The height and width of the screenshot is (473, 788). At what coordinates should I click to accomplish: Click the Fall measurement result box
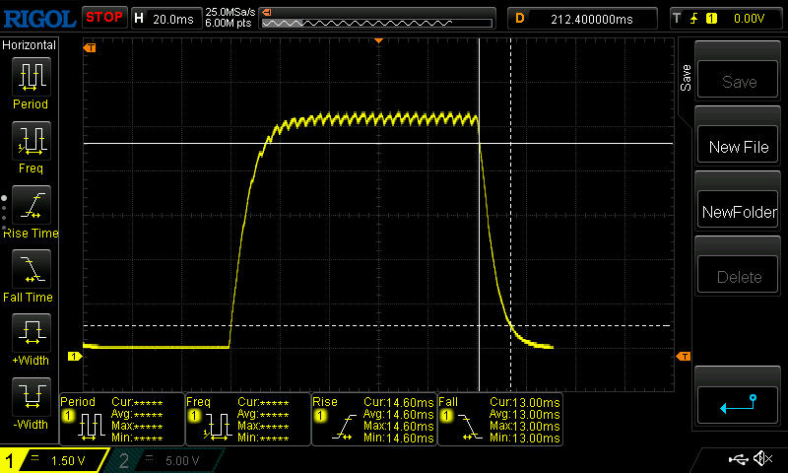499,420
